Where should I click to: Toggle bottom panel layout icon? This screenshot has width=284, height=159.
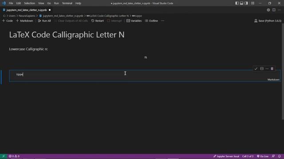[241, 3]
